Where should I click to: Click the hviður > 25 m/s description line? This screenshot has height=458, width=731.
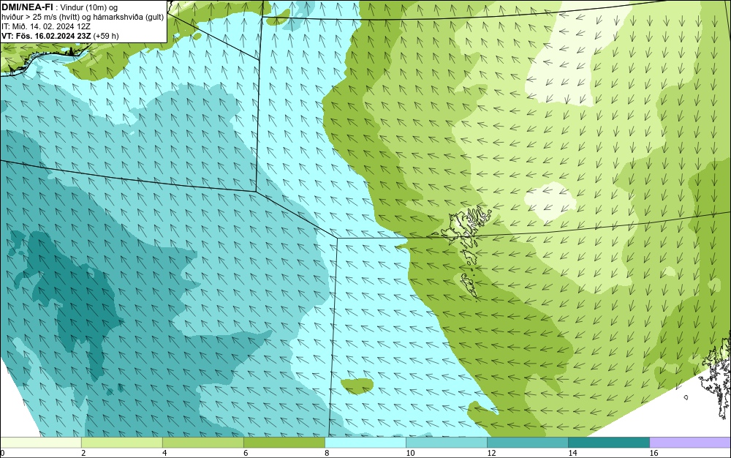point(83,17)
